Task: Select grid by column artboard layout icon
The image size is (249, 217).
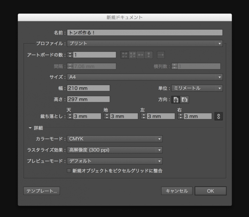Action: click(x=132, y=55)
